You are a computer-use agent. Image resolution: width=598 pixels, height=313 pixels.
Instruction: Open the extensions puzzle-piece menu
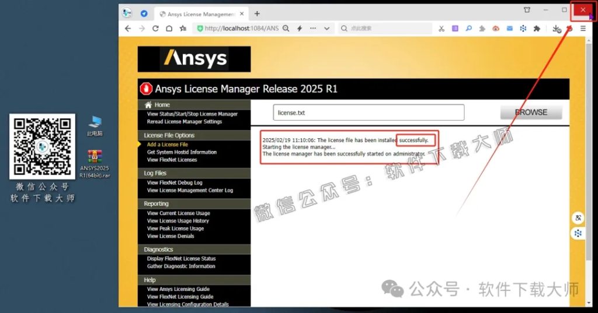coord(537,29)
